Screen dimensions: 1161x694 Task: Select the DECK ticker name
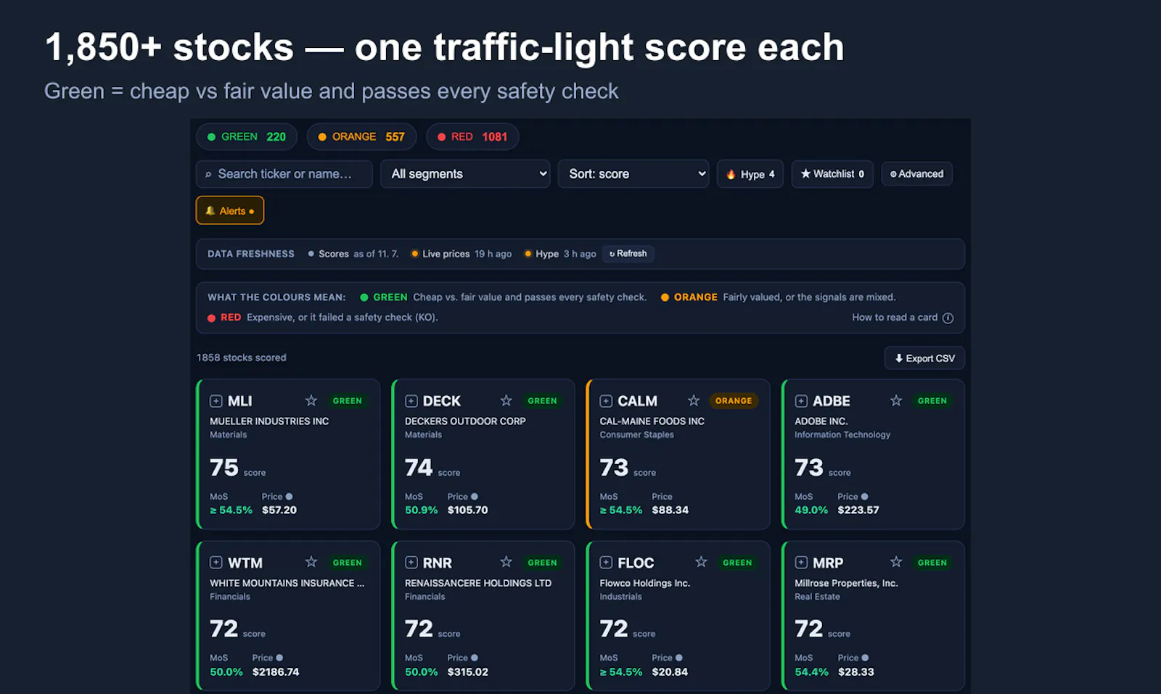(x=442, y=401)
